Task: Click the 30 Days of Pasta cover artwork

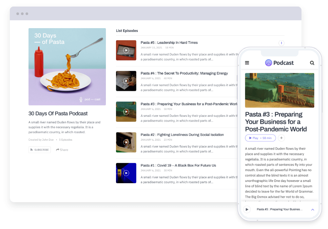Action: coord(67,67)
